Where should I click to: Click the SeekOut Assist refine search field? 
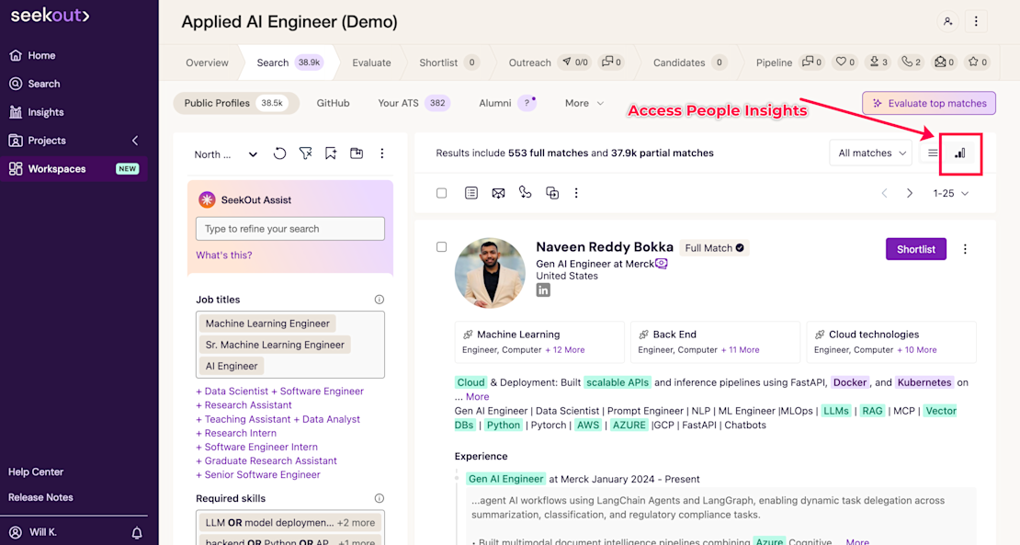[x=290, y=229]
